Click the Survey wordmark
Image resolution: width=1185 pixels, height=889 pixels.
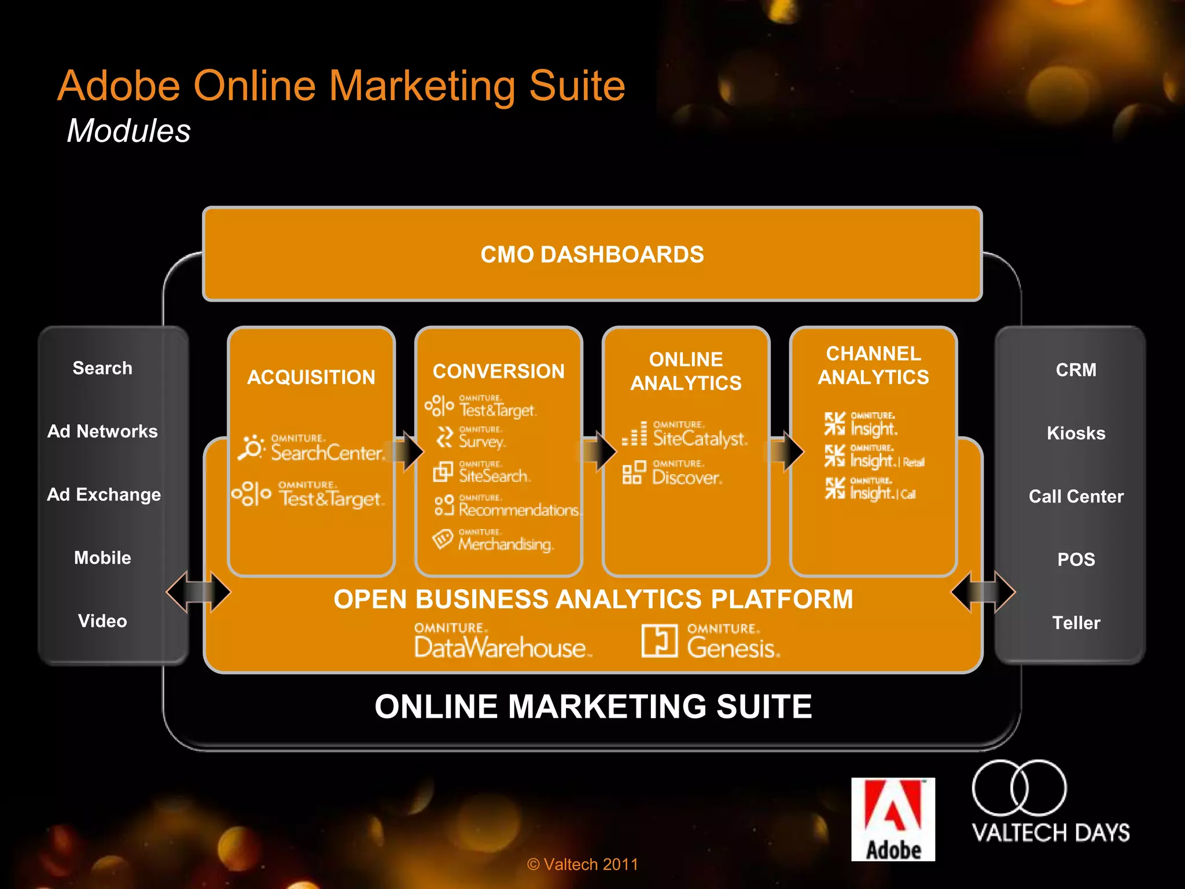(x=483, y=438)
